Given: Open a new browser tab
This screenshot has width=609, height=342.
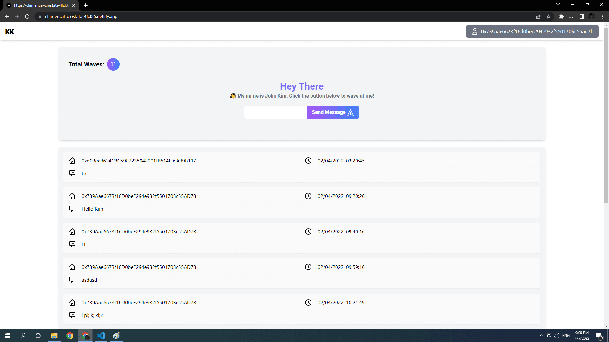Looking at the screenshot, I should click(x=86, y=5).
